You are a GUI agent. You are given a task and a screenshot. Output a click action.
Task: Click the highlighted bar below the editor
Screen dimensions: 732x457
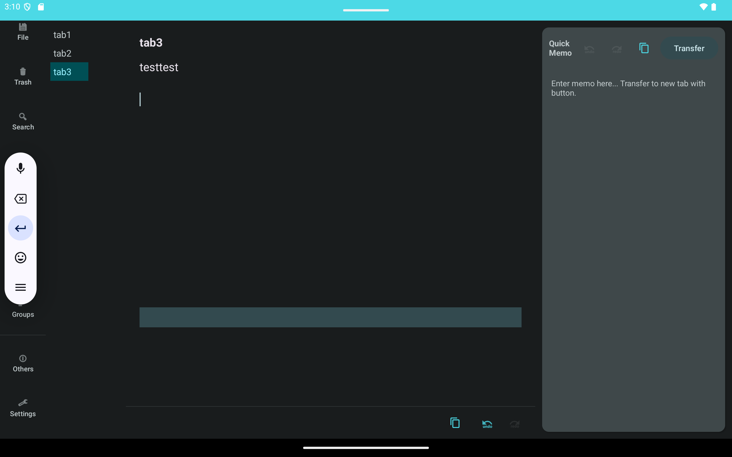pyautogui.click(x=330, y=317)
